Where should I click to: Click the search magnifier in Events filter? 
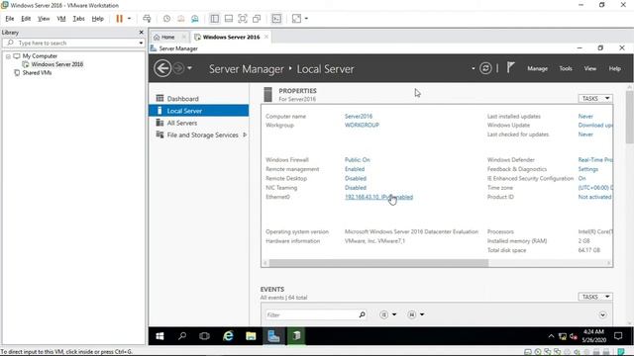click(362, 314)
